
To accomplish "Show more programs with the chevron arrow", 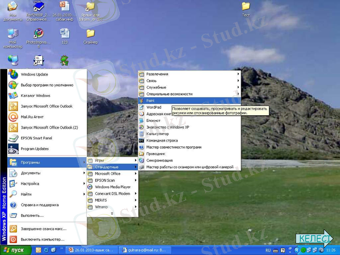I will click(112, 213).
